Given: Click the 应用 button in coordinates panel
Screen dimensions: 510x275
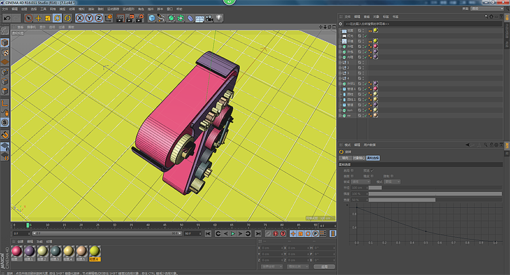Looking at the screenshot, I should tap(324, 267).
